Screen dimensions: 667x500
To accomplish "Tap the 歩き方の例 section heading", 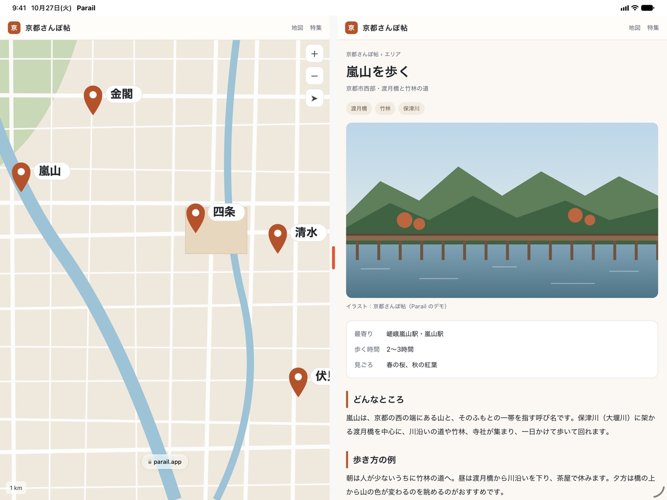I will 374,460.
